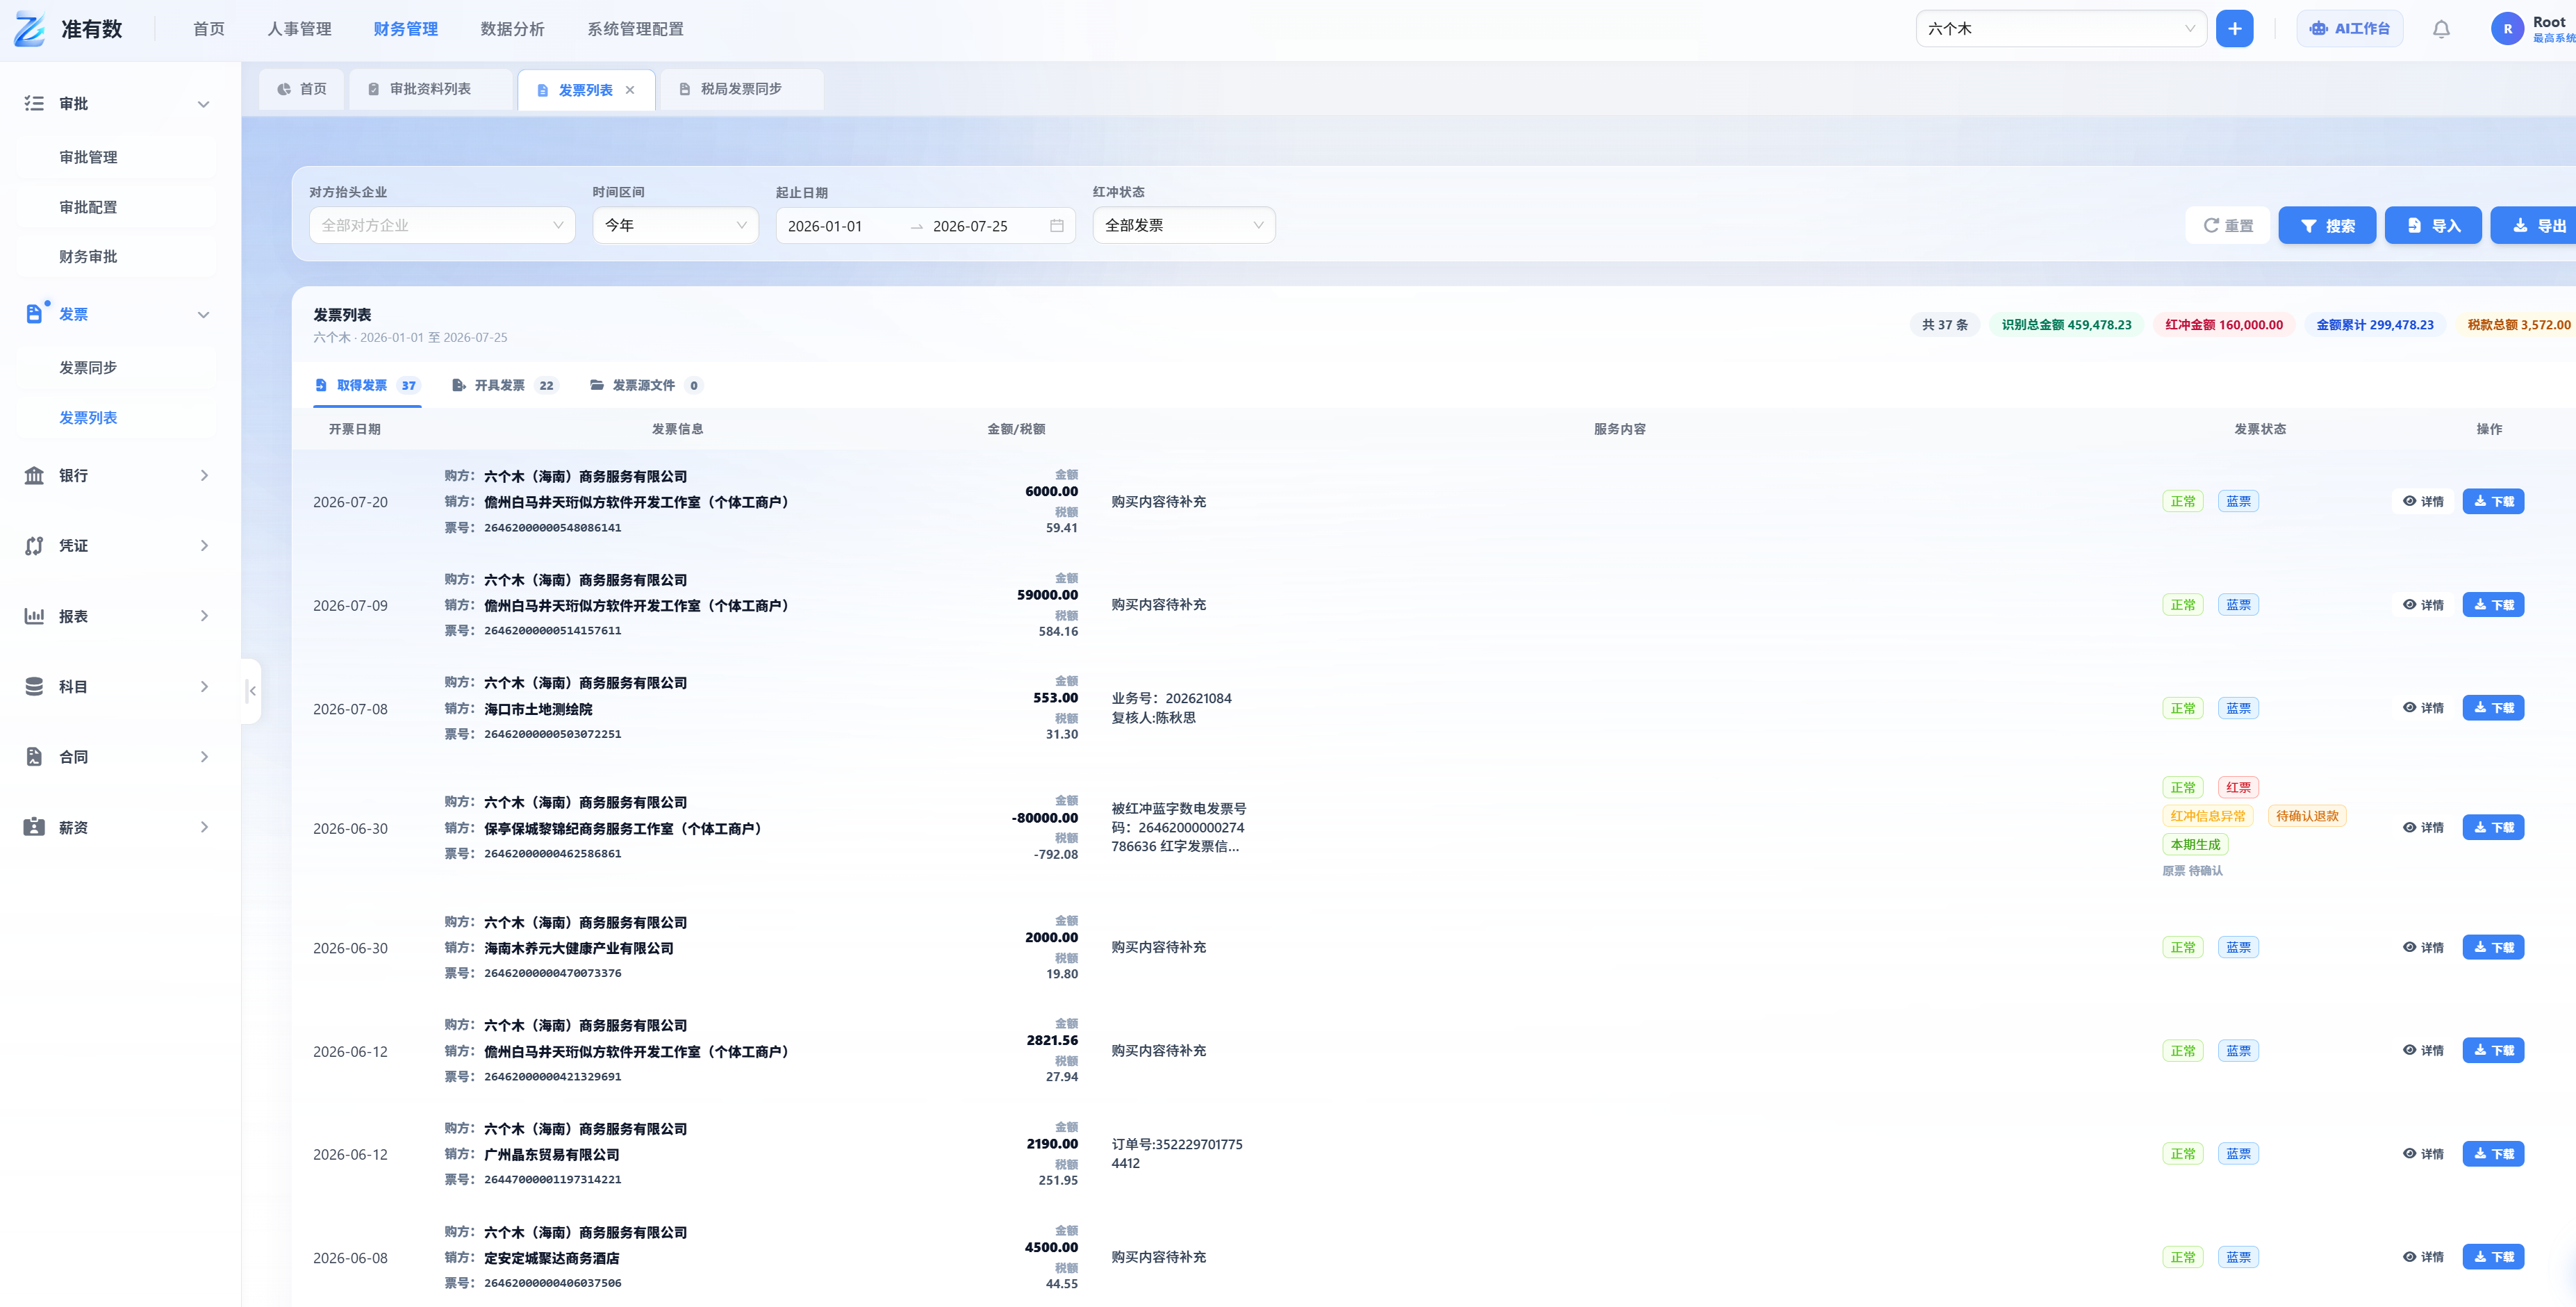Click the 发票 sidebar document icon

(x=34, y=314)
